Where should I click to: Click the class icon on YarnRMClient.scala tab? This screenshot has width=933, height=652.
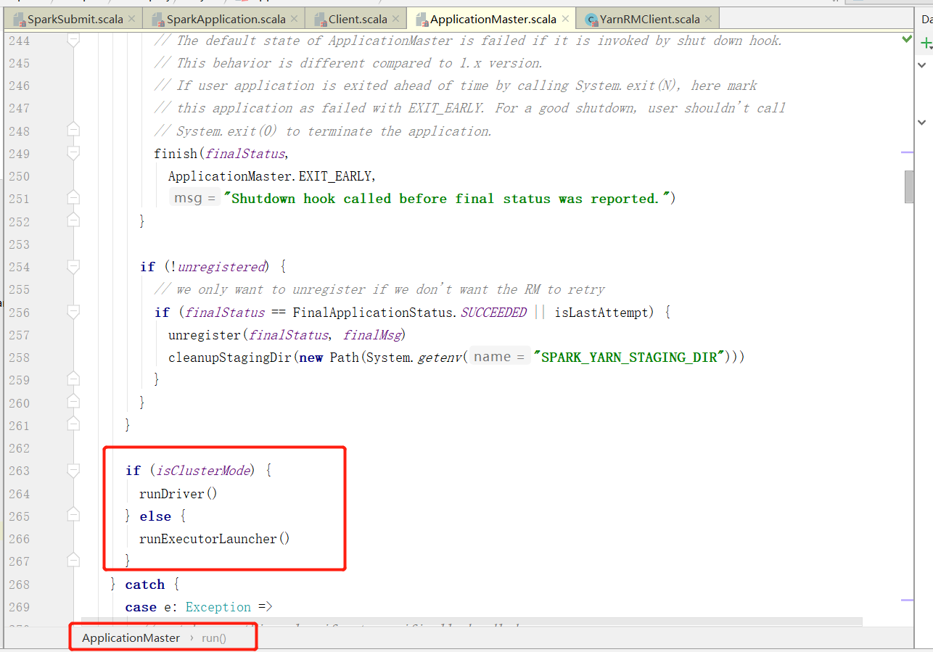pos(592,19)
